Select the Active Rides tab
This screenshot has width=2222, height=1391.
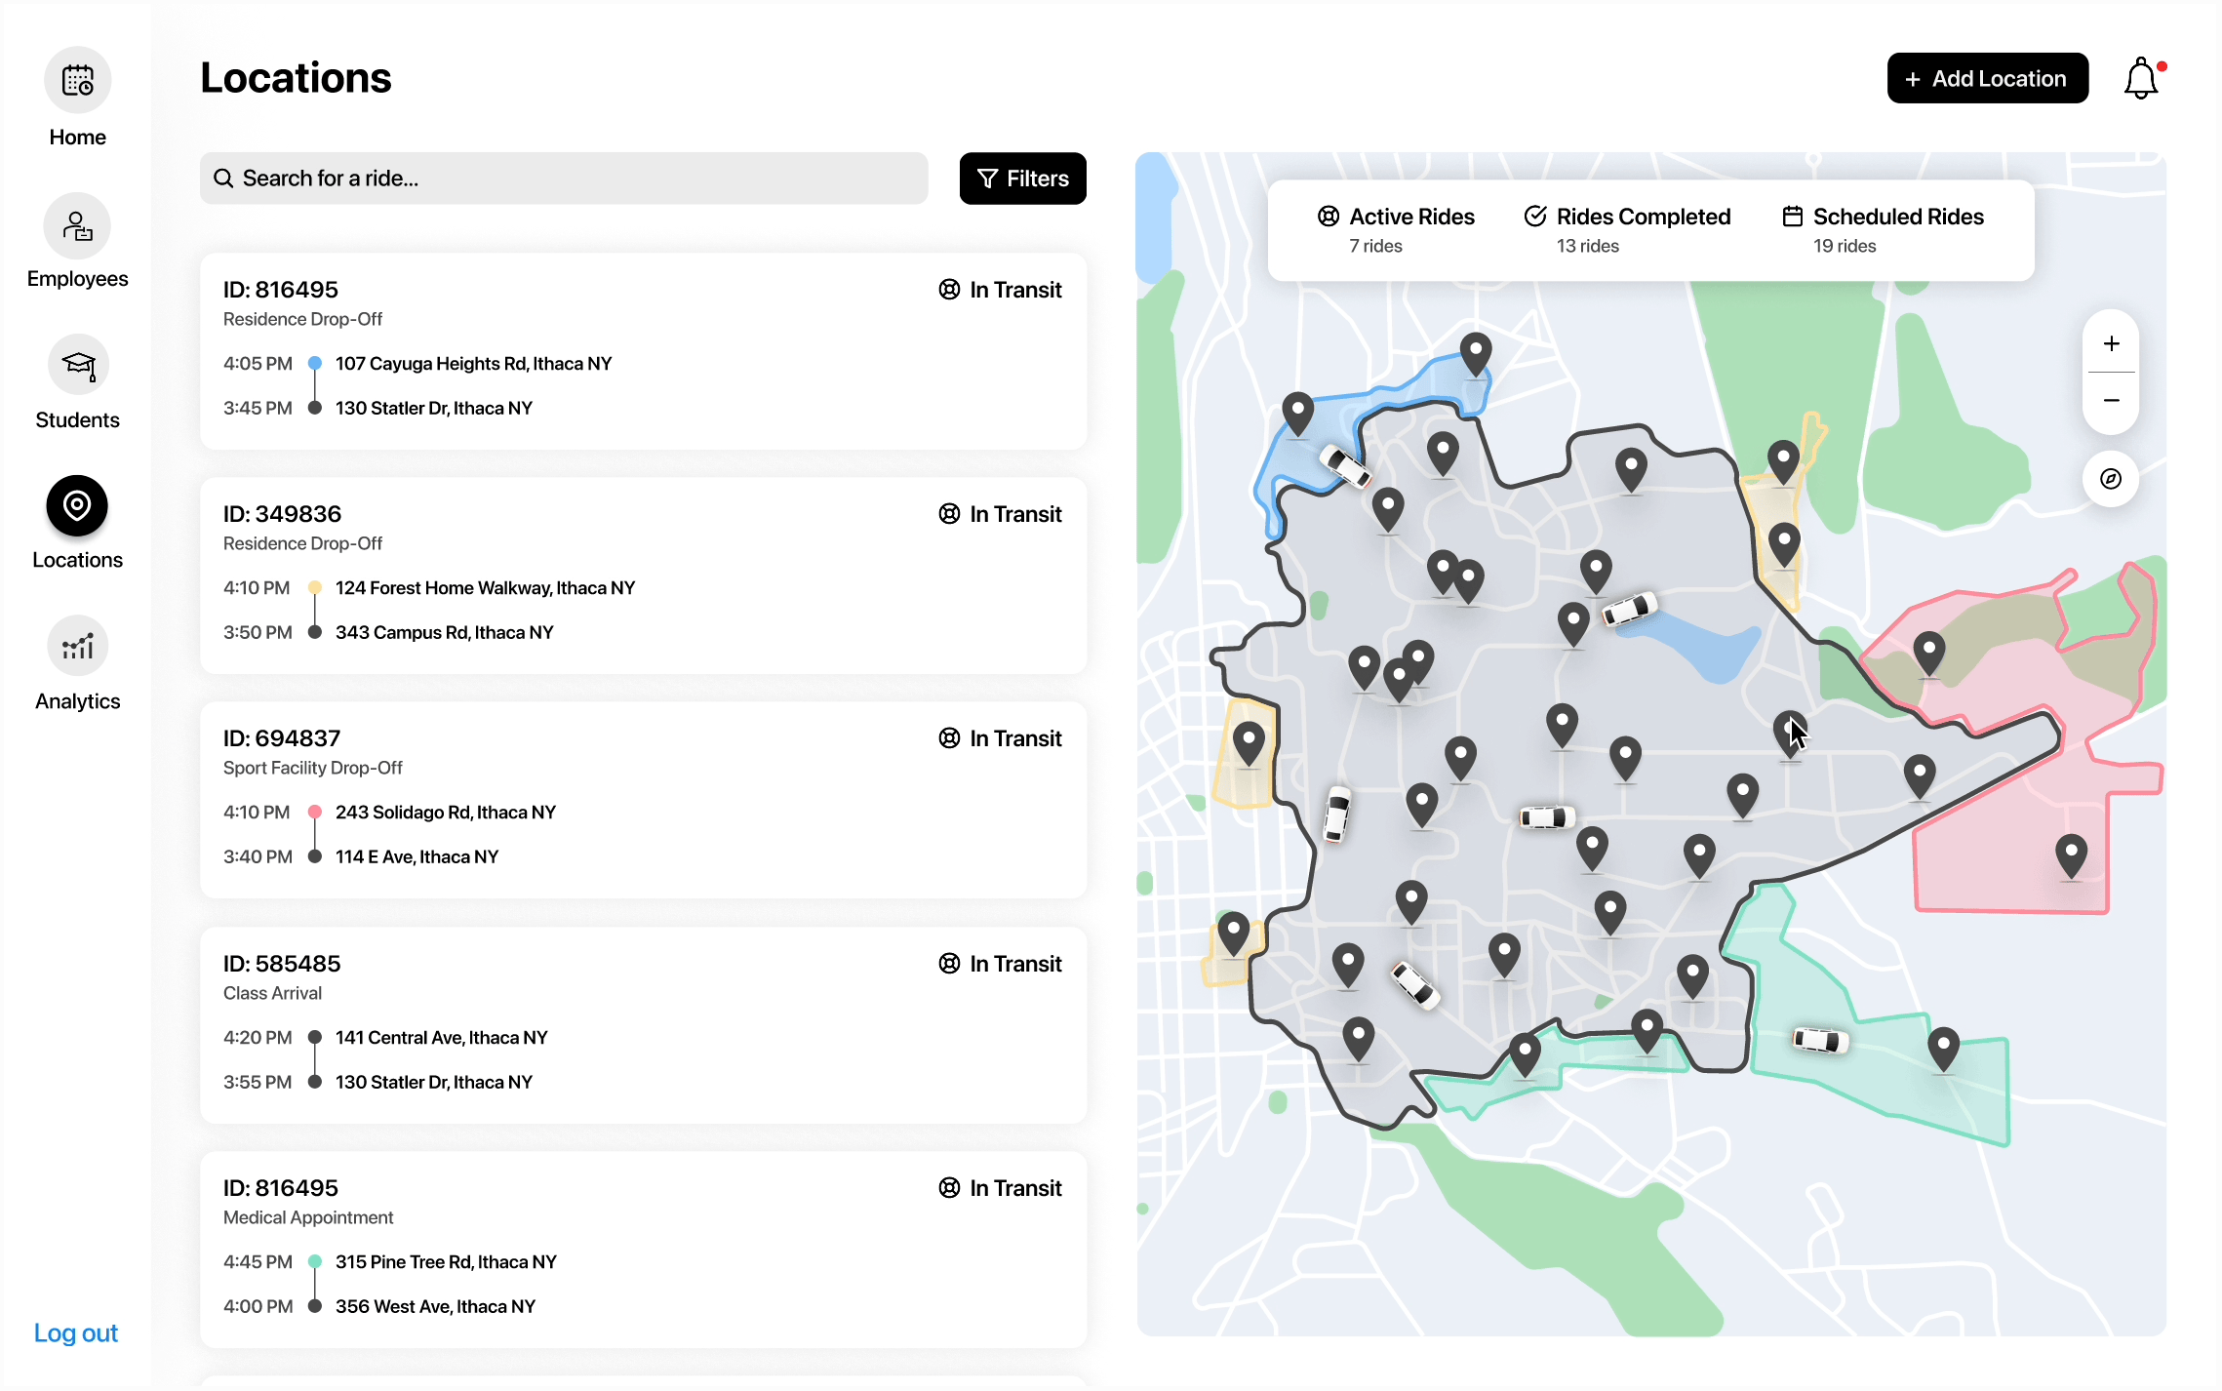click(1396, 229)
